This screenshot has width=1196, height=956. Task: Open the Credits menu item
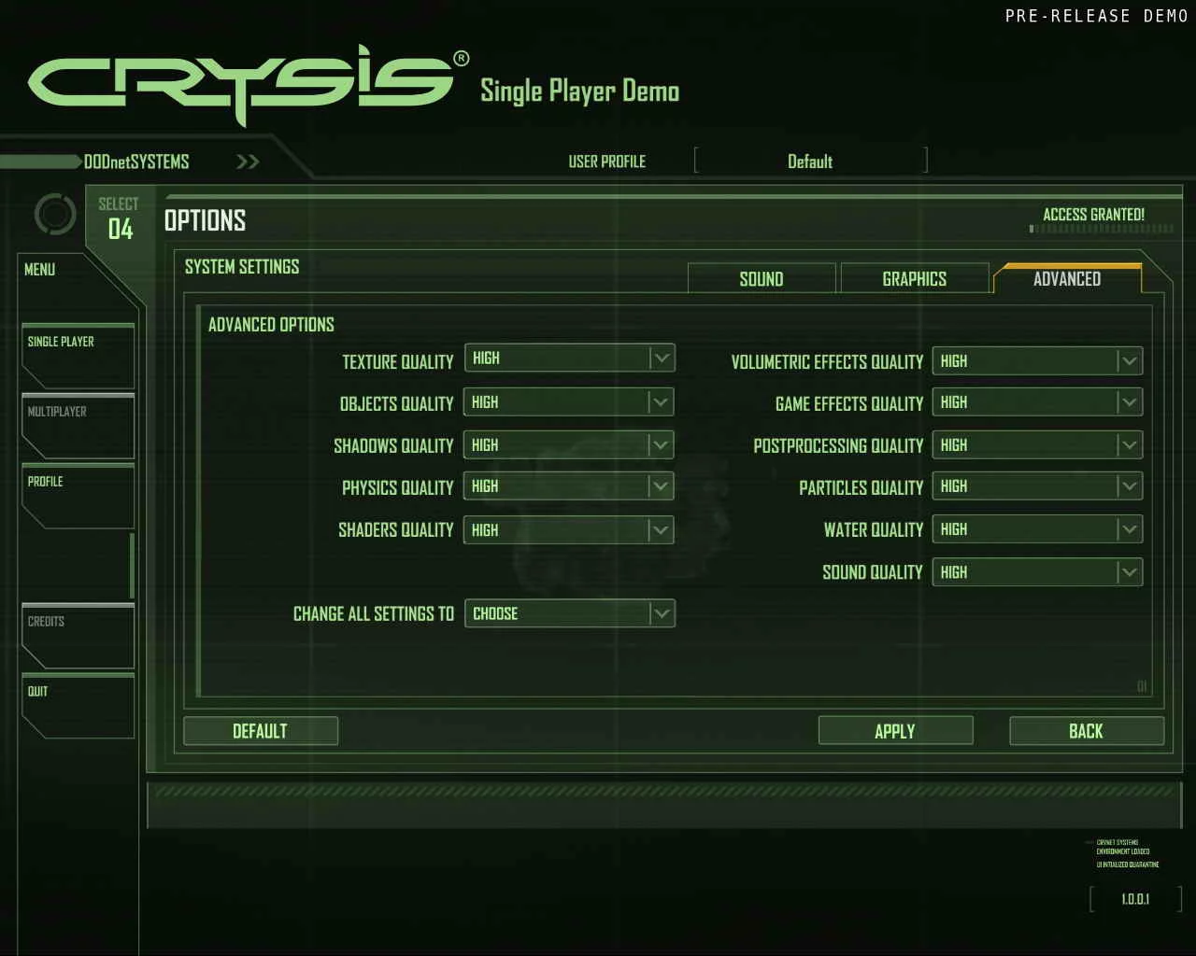coord(78,636)
